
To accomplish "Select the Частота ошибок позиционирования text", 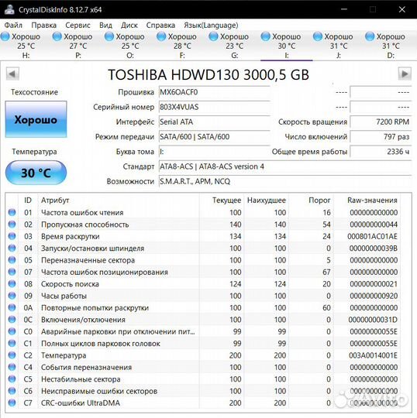I will [105, 272].
